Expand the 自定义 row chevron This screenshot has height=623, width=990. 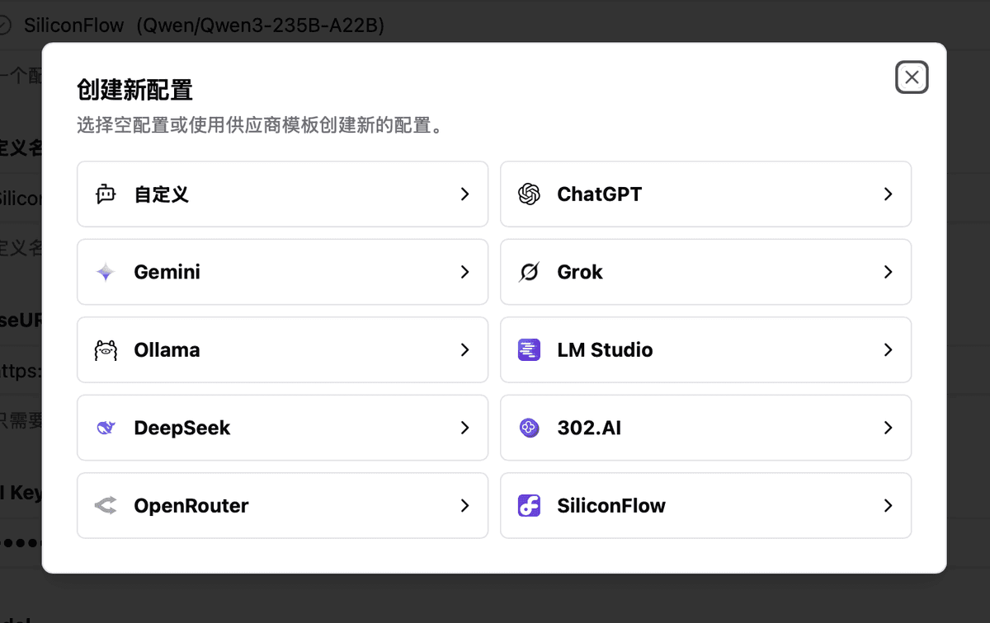tap(465, 194)
